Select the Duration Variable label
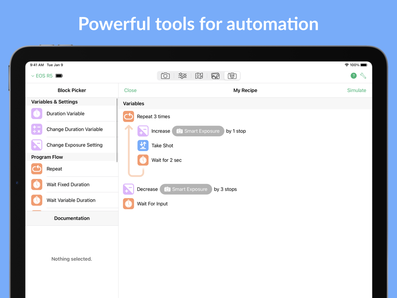 pos(66,114)
